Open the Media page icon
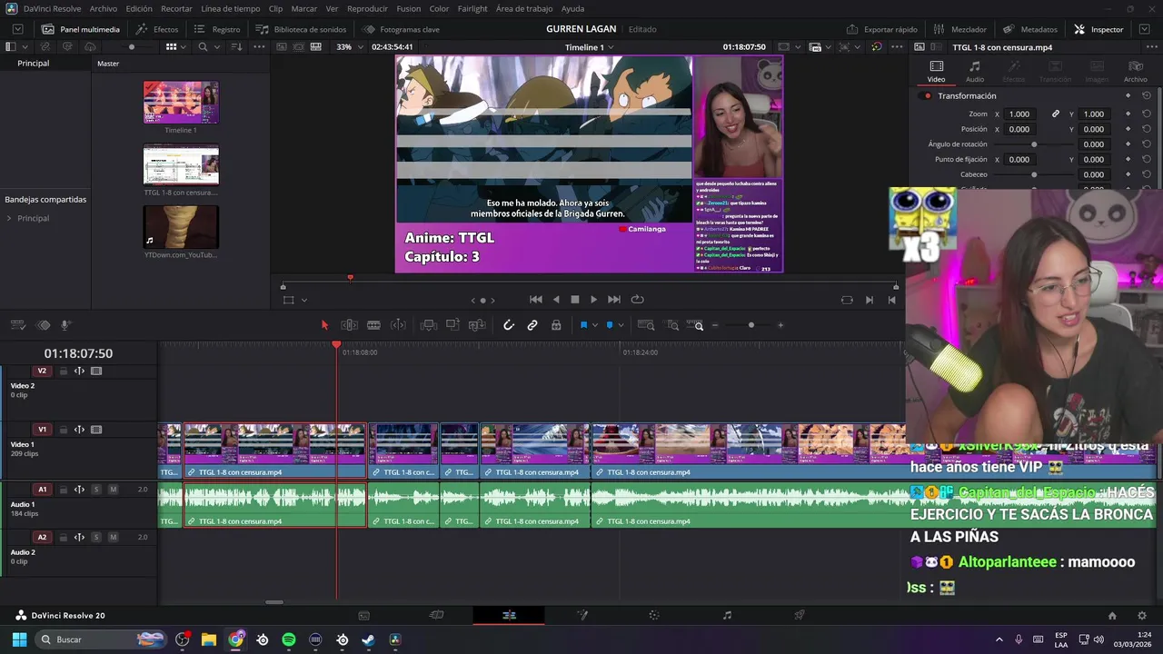The height and width of the screenshot is (654, 1163). (x=363, y=615)
